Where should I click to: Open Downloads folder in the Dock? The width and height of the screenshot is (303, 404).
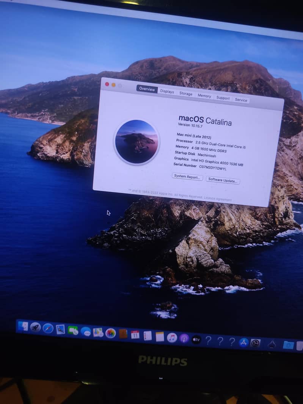(x=288, y=345)
